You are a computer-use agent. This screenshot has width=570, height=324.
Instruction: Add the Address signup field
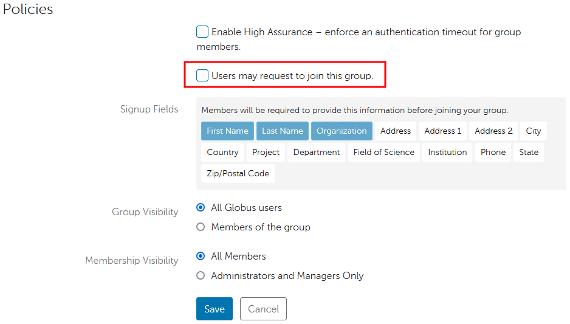[x=396, y=131]
